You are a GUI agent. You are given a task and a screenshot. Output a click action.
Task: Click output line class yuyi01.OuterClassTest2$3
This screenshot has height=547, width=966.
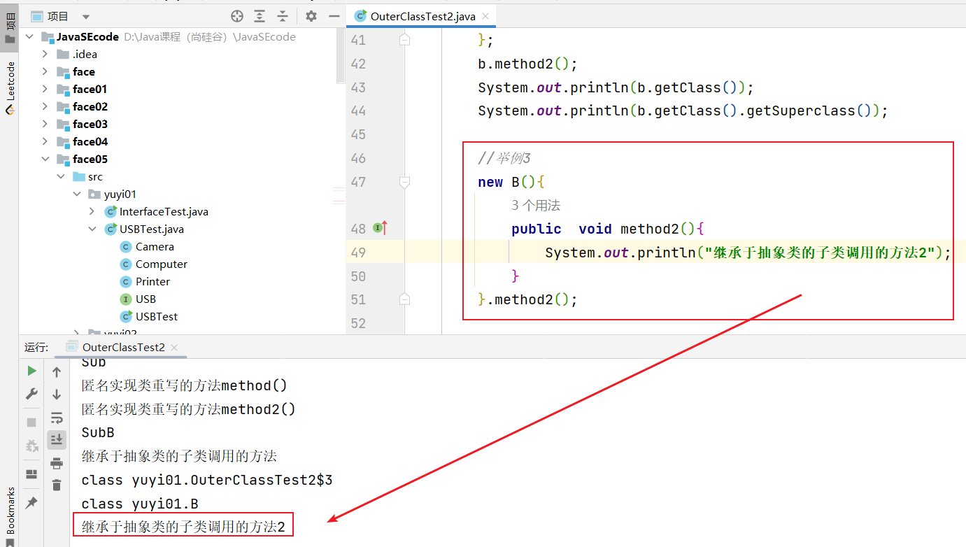click(207, 480)
